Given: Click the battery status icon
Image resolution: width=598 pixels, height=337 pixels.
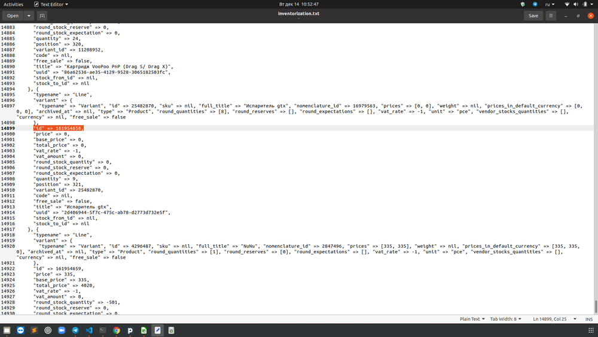Looking at the screenshot, I should pyautogui.click(x=585, y=4).
